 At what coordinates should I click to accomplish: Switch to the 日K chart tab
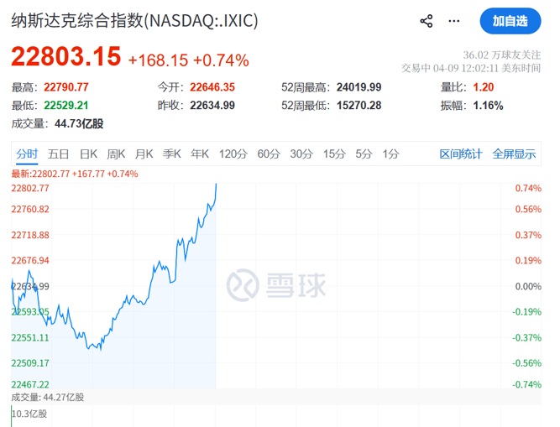(88, 154)
